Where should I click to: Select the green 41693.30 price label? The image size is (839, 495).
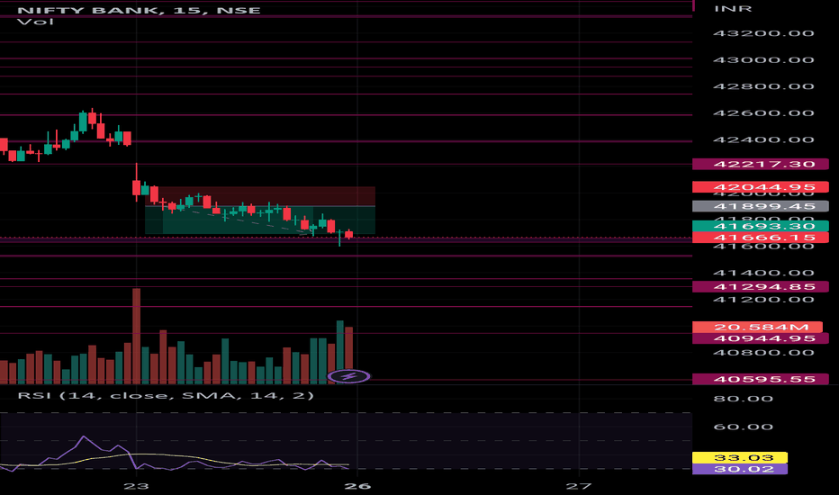tap(761, 226)
